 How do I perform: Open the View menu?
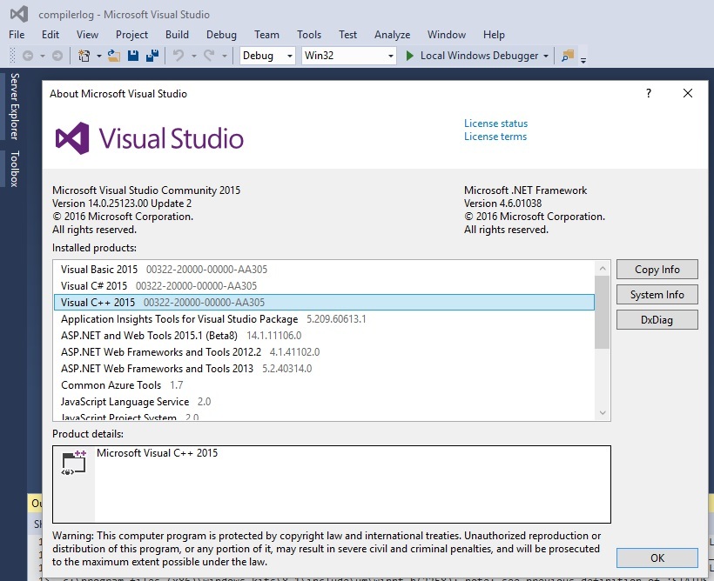click(87, 35)
